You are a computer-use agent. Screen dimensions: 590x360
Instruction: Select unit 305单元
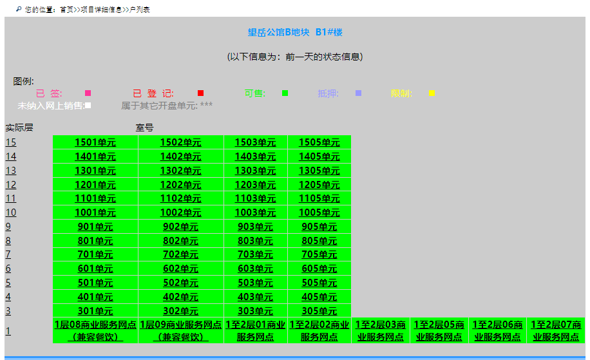319,311
